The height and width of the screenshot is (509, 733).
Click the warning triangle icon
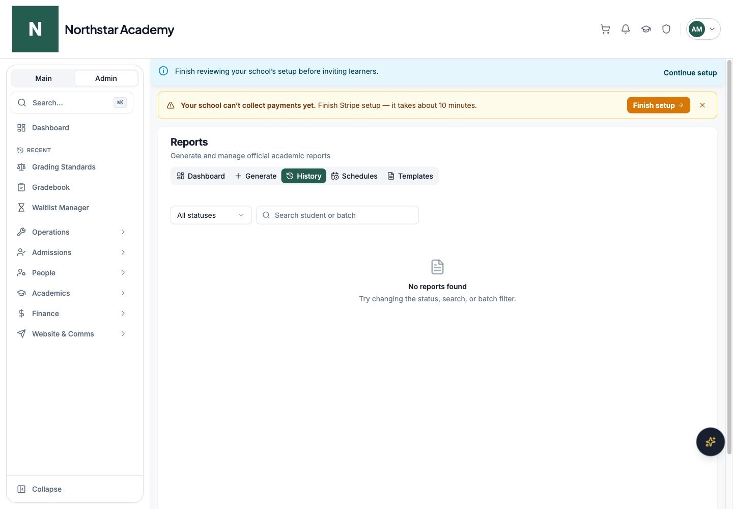171,105
